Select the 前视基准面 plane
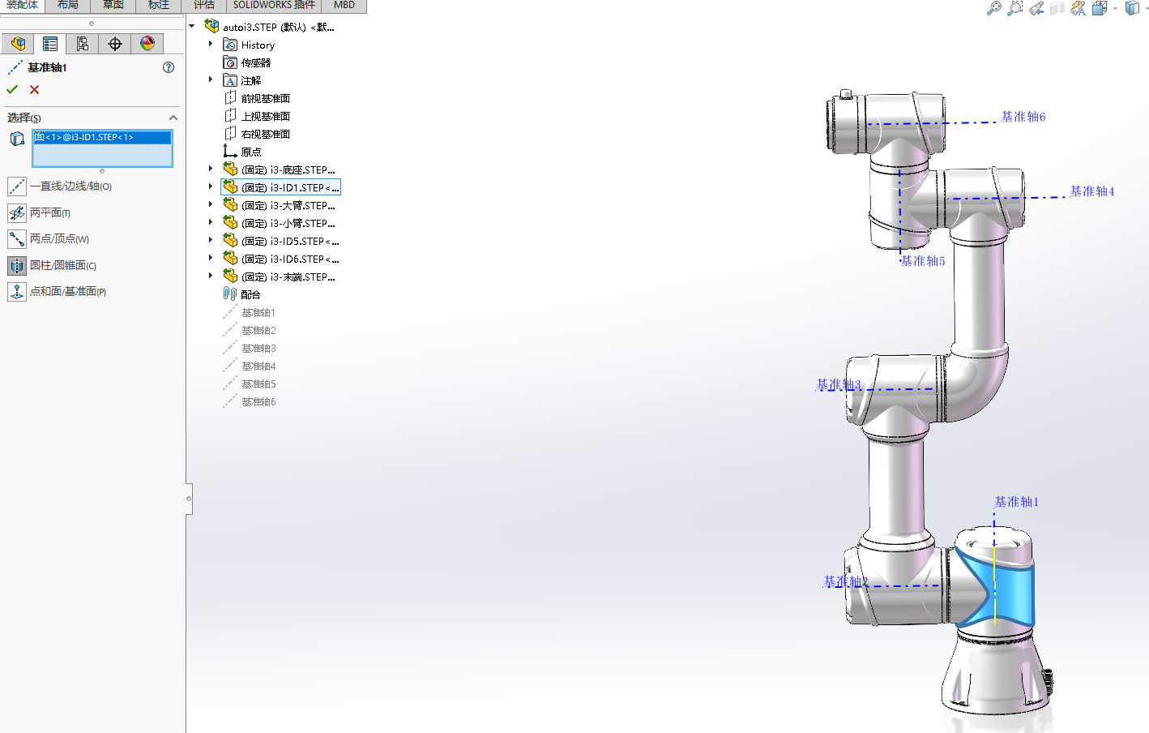Image resolution: width=1149 pixels, height=733 pixels. (257, 98)
